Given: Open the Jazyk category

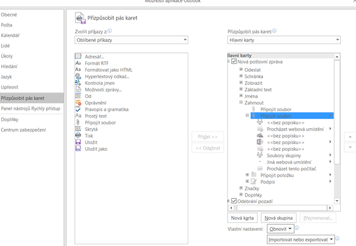Looking at the screenshot, I should click(6, 77).
